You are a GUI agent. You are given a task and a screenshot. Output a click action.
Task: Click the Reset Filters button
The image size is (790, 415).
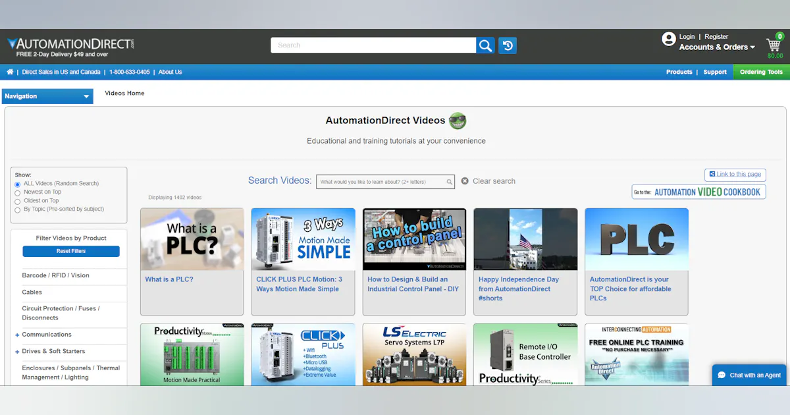pyautogui.click(x=71, y=251)
